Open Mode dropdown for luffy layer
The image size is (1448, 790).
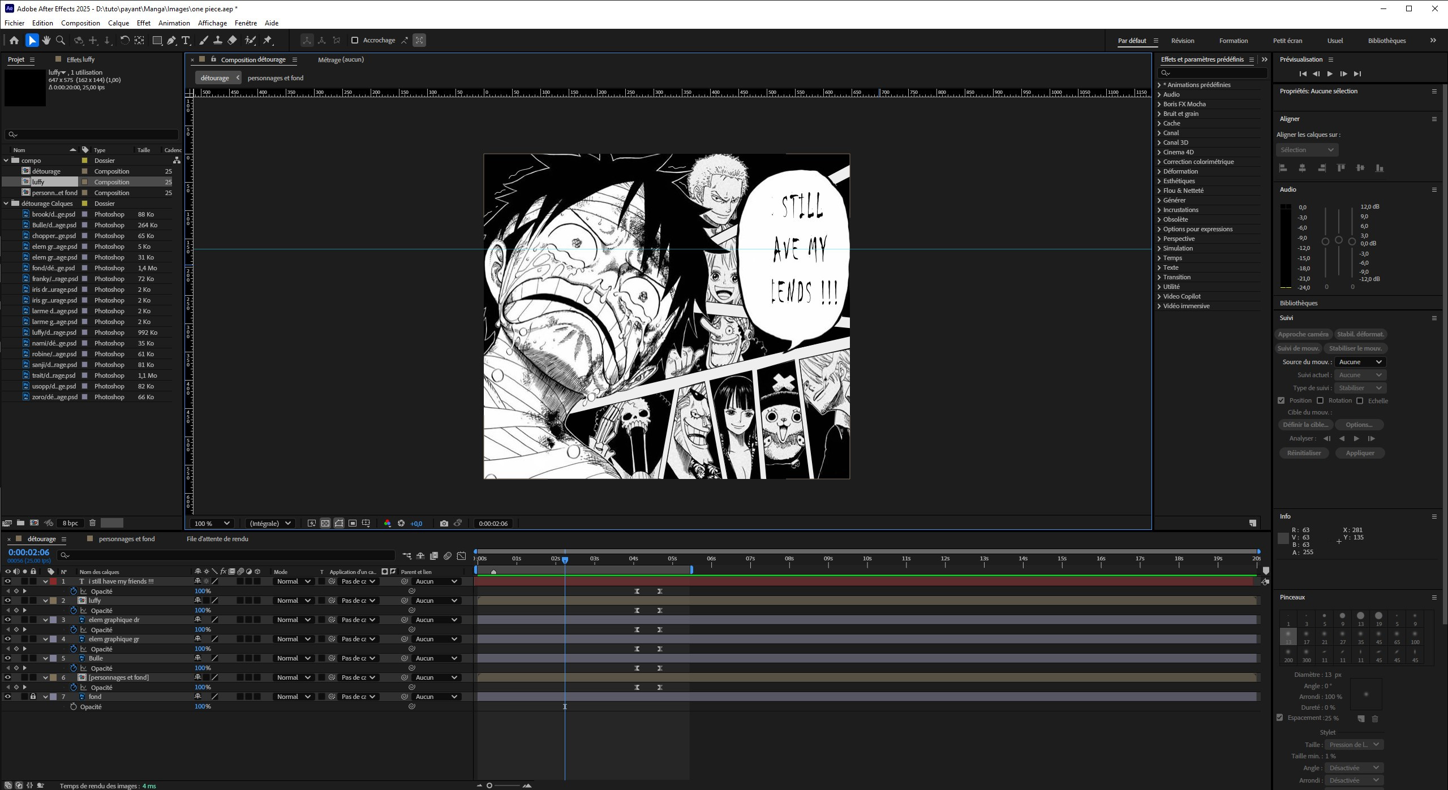[x=293, y=601]
